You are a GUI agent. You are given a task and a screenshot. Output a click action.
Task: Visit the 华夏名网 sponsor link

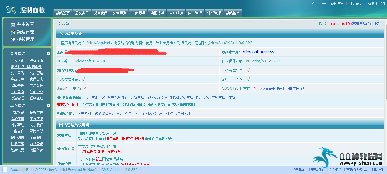coord(84,113)
